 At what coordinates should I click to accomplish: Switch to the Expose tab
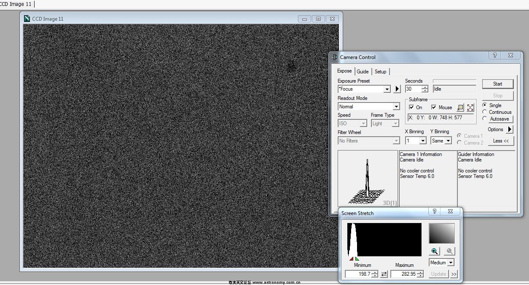click(x=344, y=71)
